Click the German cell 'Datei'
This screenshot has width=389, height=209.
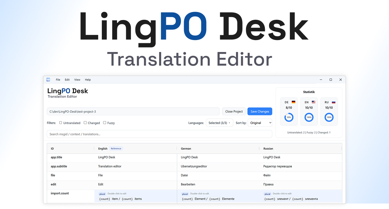point(185,175)
